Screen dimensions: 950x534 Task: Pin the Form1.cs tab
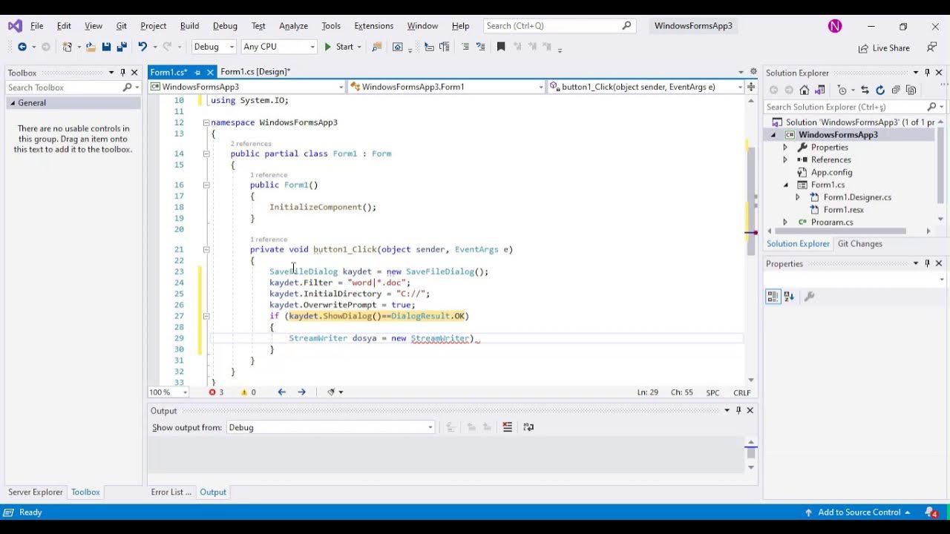click(x=197, y=72)
